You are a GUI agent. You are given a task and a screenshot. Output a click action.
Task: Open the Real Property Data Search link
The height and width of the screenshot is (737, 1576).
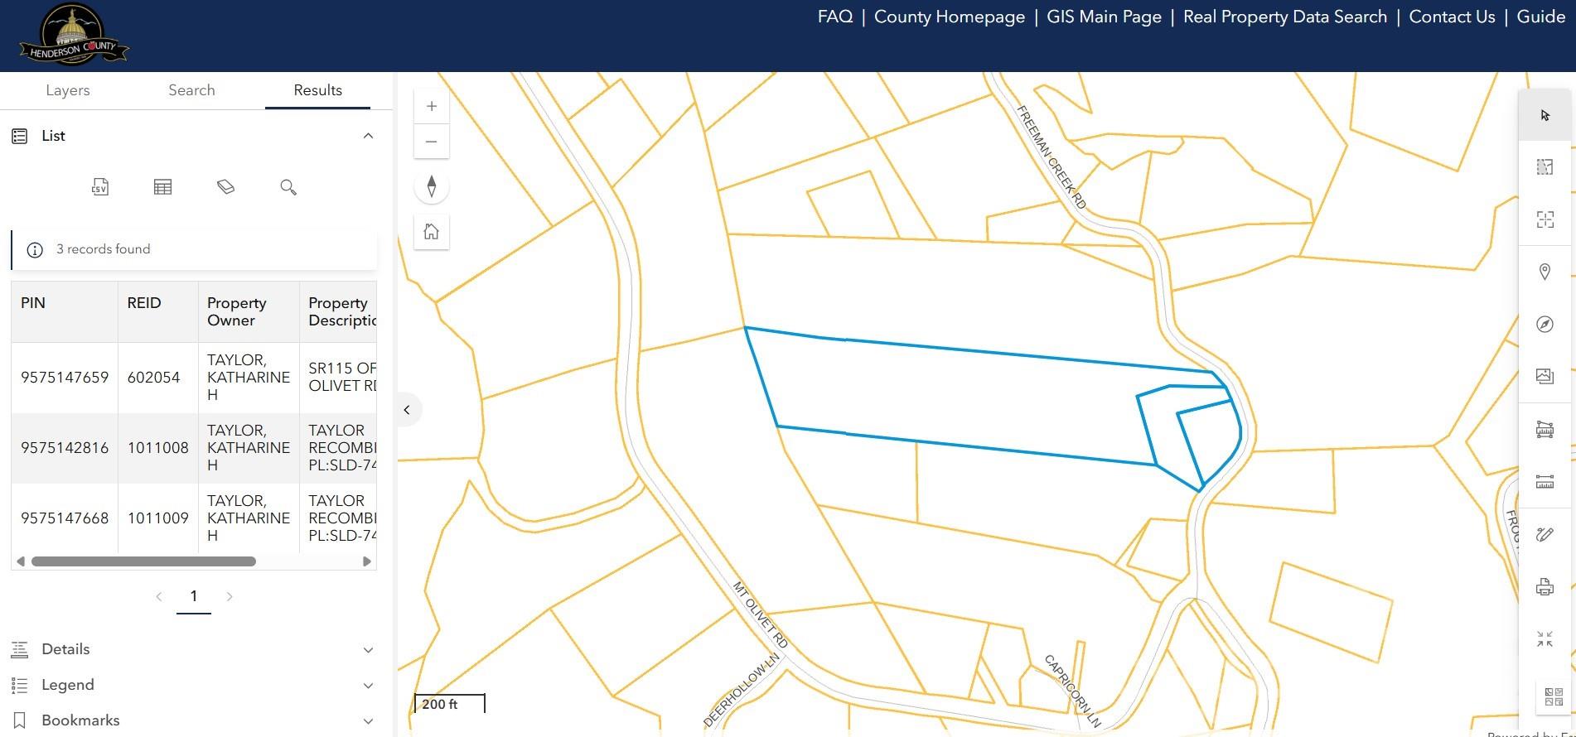[x=1284, y=17]
